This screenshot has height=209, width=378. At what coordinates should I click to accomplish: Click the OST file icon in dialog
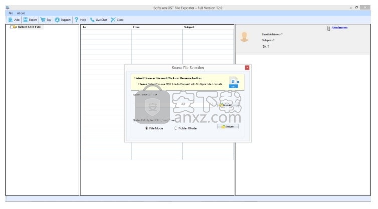[233, 83]
